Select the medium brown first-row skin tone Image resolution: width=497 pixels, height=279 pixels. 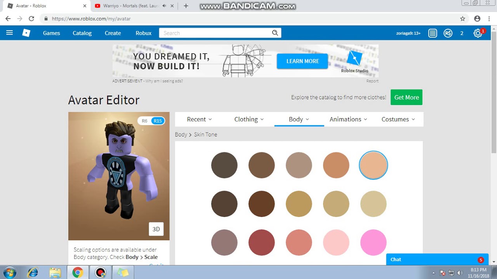(x=262, y=165)
